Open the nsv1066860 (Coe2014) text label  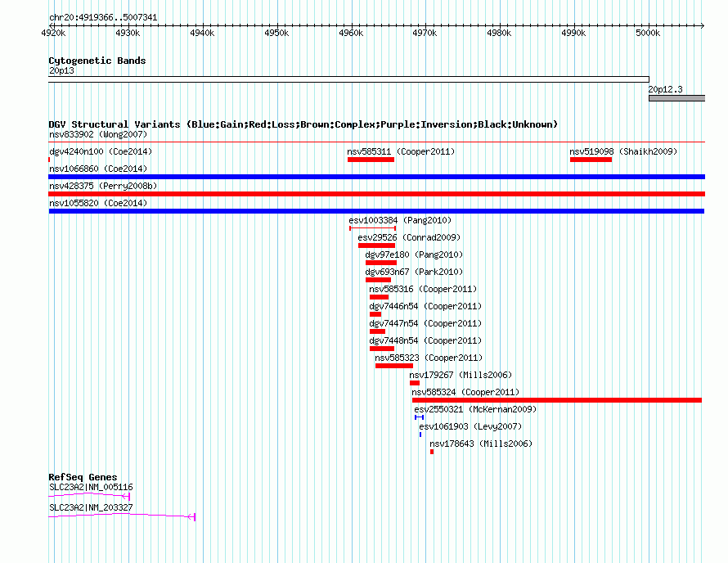[x=98, y=169]
